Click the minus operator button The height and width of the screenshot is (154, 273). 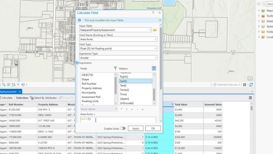click(137, 110)
